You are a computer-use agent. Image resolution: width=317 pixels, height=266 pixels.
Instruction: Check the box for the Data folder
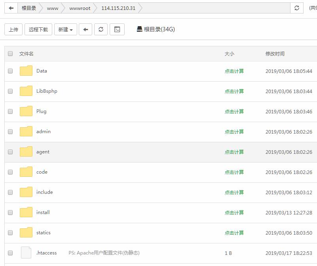(10, 71)
